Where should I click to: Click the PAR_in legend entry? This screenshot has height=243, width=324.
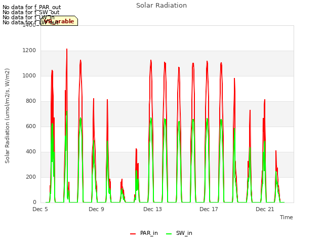144,233
